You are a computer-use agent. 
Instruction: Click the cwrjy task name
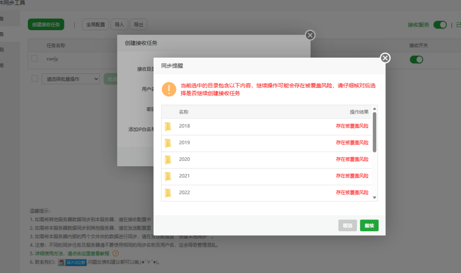point(52,59)
